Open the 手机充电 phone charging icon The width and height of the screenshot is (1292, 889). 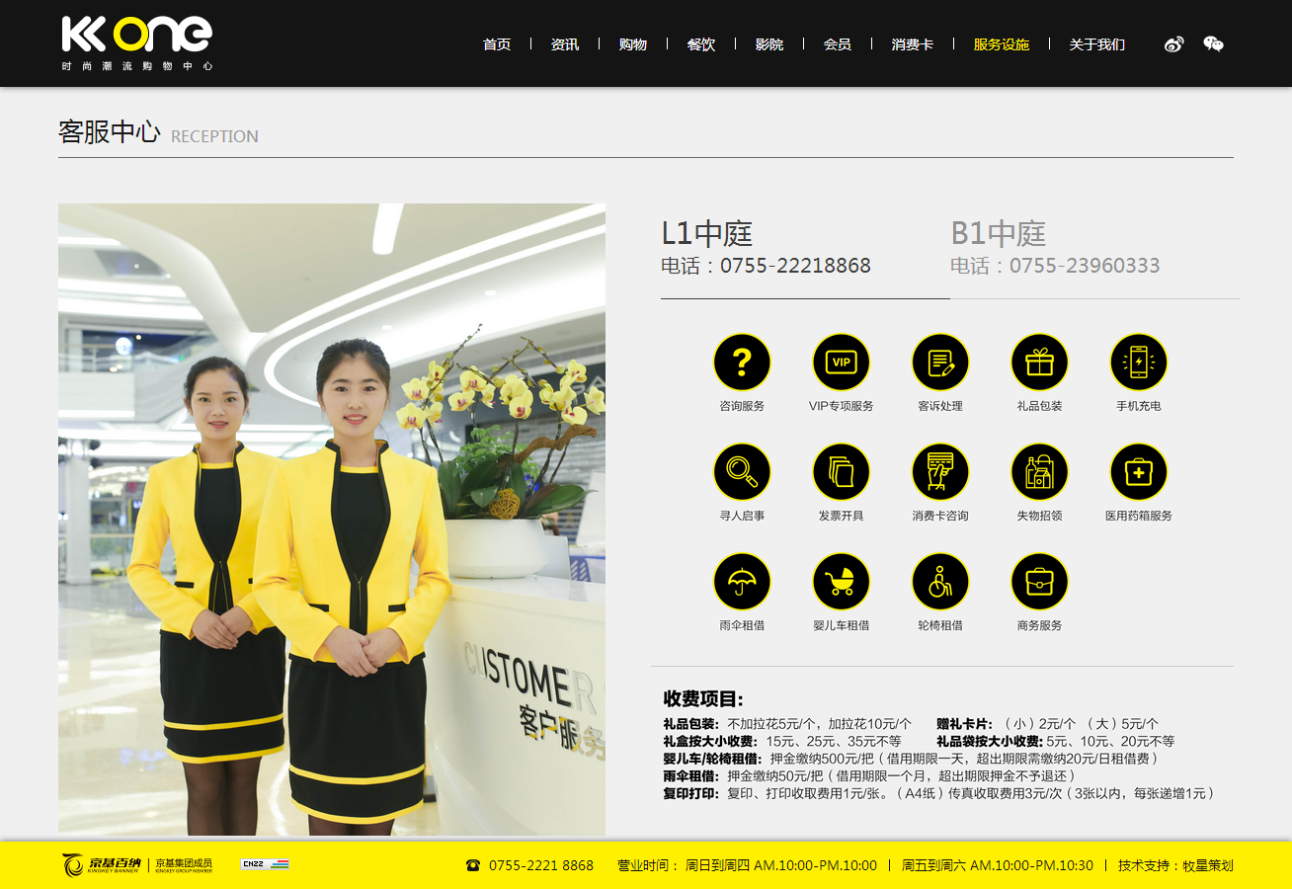click(1137, 362)
